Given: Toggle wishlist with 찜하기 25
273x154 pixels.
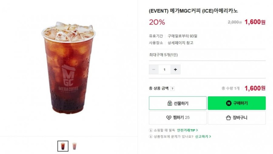Looking at the screenshot, I should [x=178, y=118].
